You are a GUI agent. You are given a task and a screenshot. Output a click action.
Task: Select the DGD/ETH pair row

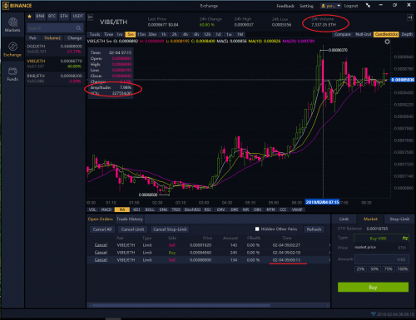pyautogui.click(x=55, y=49)
